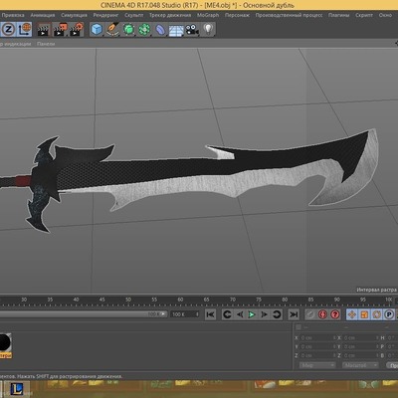This screenshot has width=398, height=398.
Task: Click the timeline preview range slider
Action: (83, 313)
